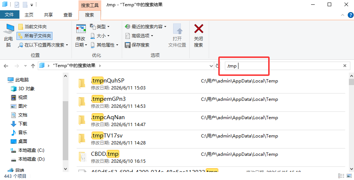Image resolution: width=354 pixels, height=180 pixels.
Task: Click the folder icon of CBDD.tmp
Action: coord(82,157)
